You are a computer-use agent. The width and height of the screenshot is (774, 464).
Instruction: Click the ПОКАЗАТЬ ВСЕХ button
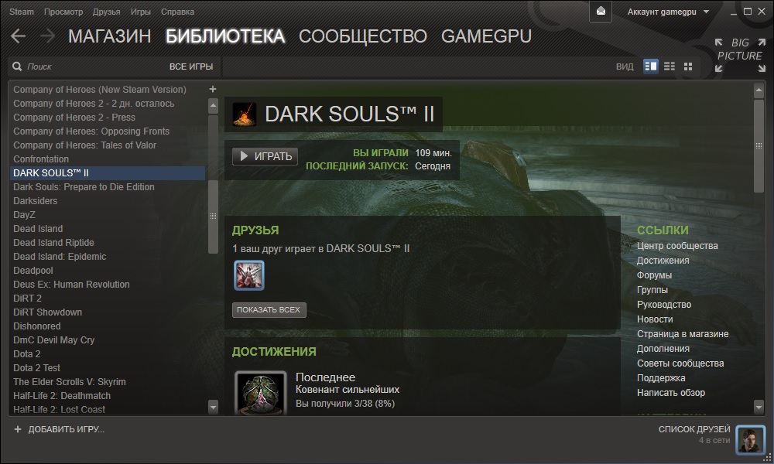click(269, 309)
